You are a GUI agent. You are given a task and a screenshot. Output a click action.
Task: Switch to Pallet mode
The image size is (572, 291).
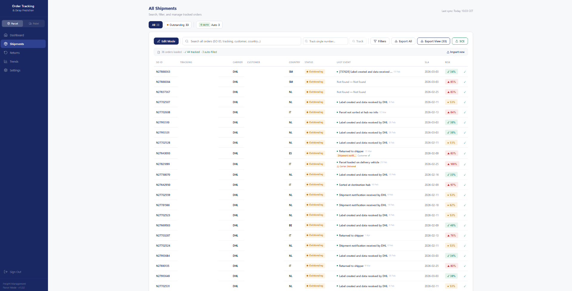point(34,24)
